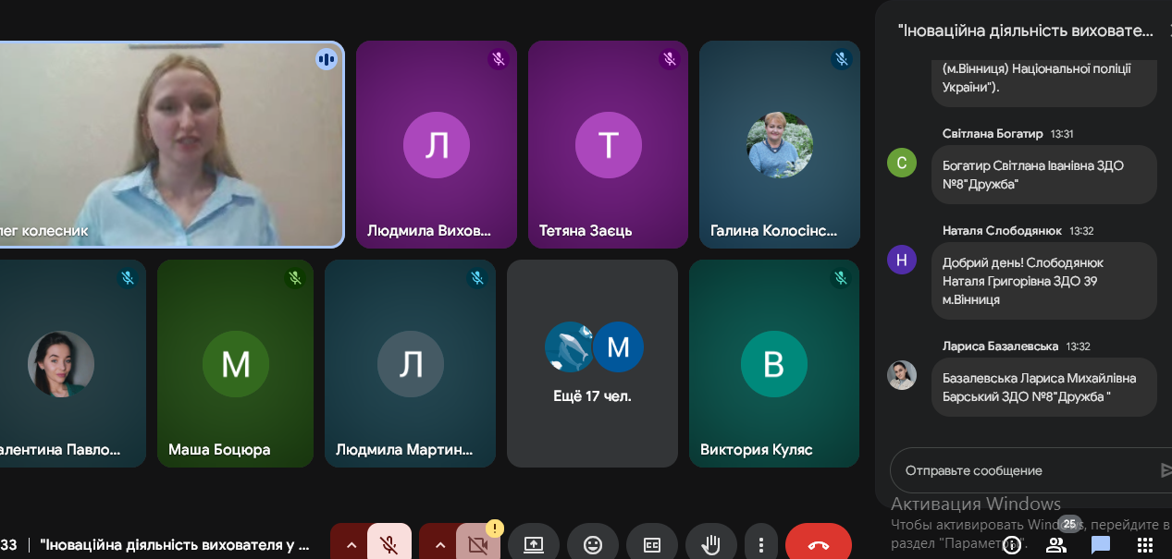Leave the call with the red hang-up button

818,544
